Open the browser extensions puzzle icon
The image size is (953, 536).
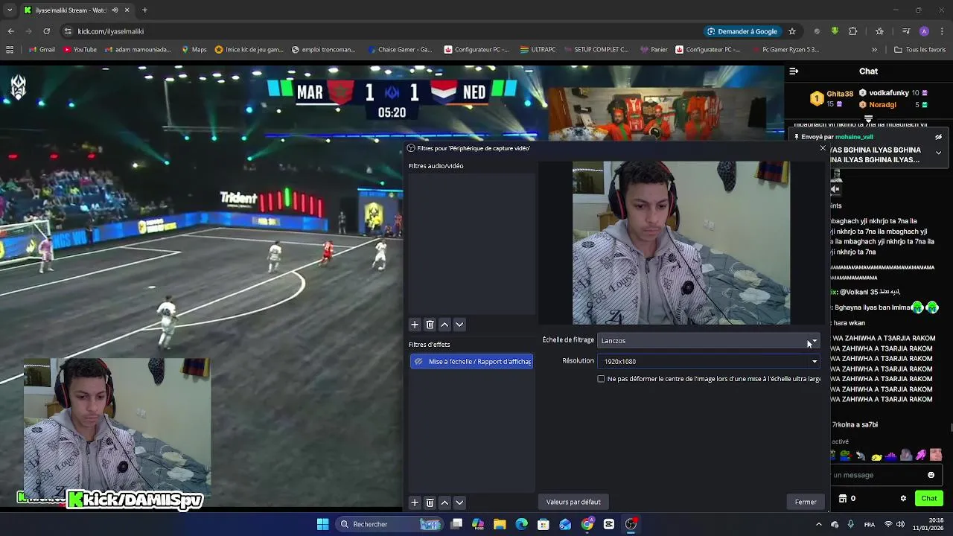tap(853, 31)
